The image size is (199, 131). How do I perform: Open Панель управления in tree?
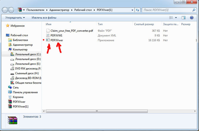(25, 92)
